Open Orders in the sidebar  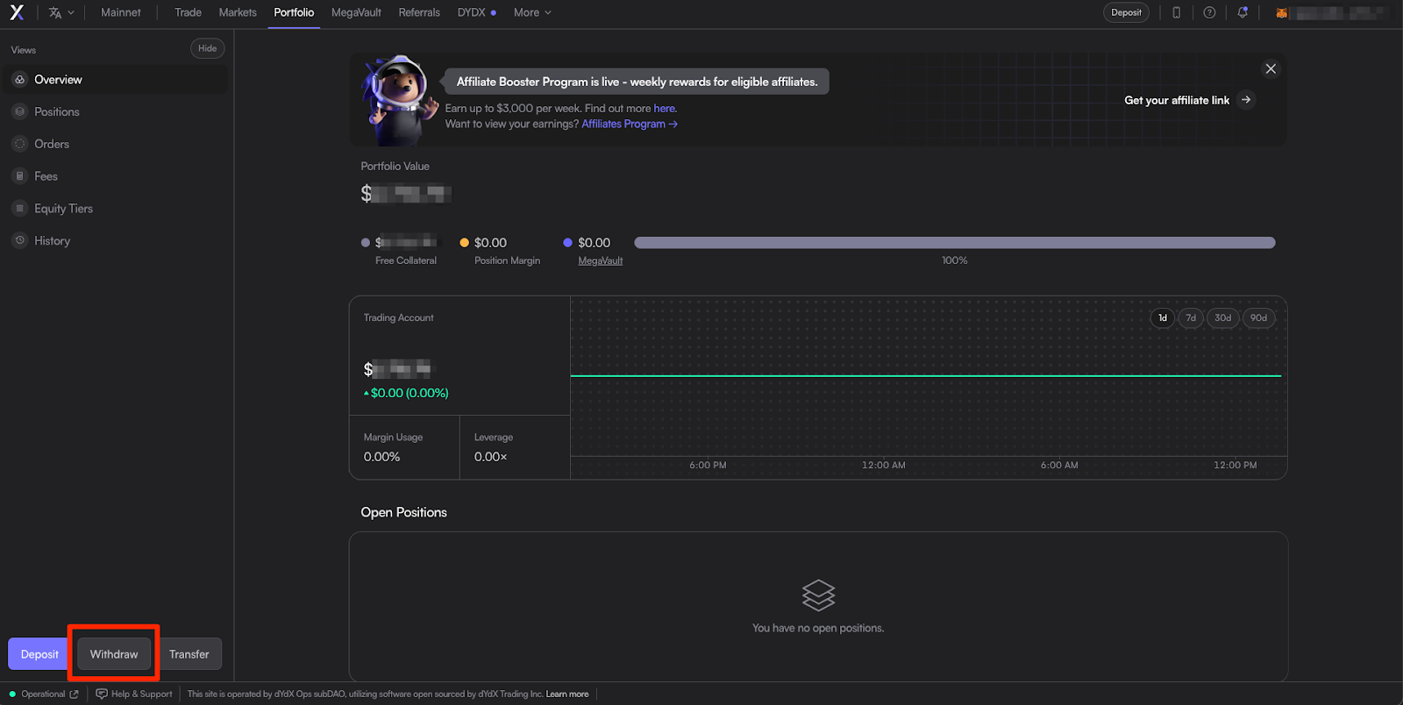click(117, 144)
